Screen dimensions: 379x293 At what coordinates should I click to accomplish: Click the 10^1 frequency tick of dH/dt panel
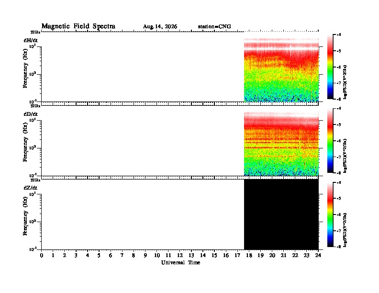point(33,46)
